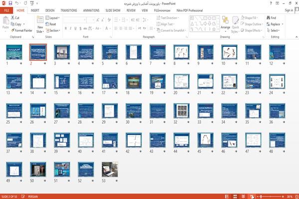
Task: Select slide 32 thumbnail
Action: 182,111
